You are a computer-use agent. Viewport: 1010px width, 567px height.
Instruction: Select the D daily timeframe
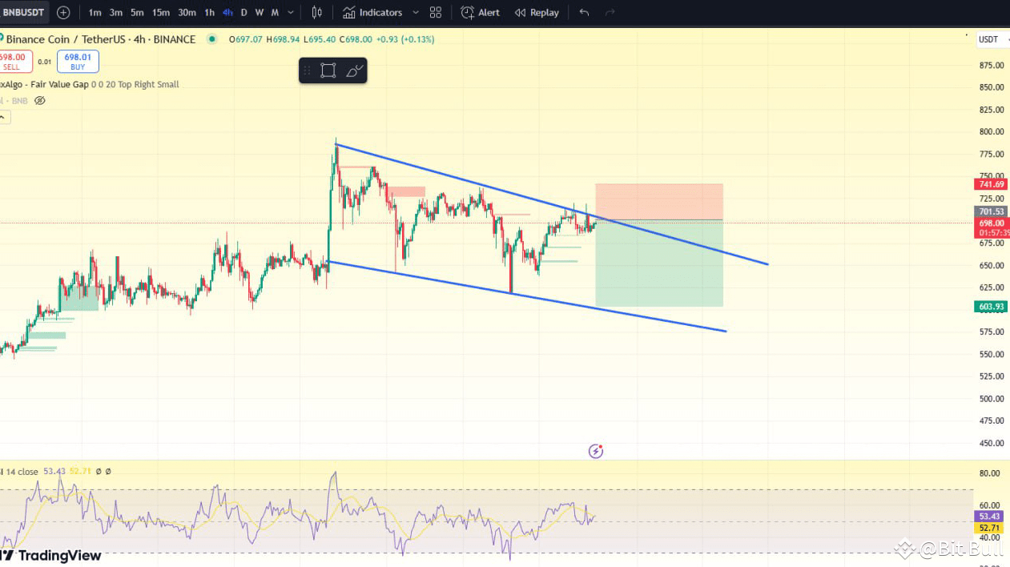[x=243, y=12]
